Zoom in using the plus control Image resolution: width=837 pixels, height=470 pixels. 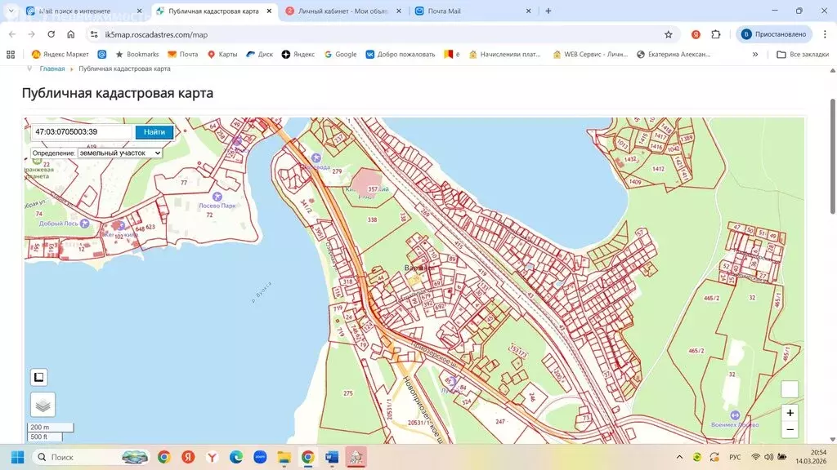790,414
